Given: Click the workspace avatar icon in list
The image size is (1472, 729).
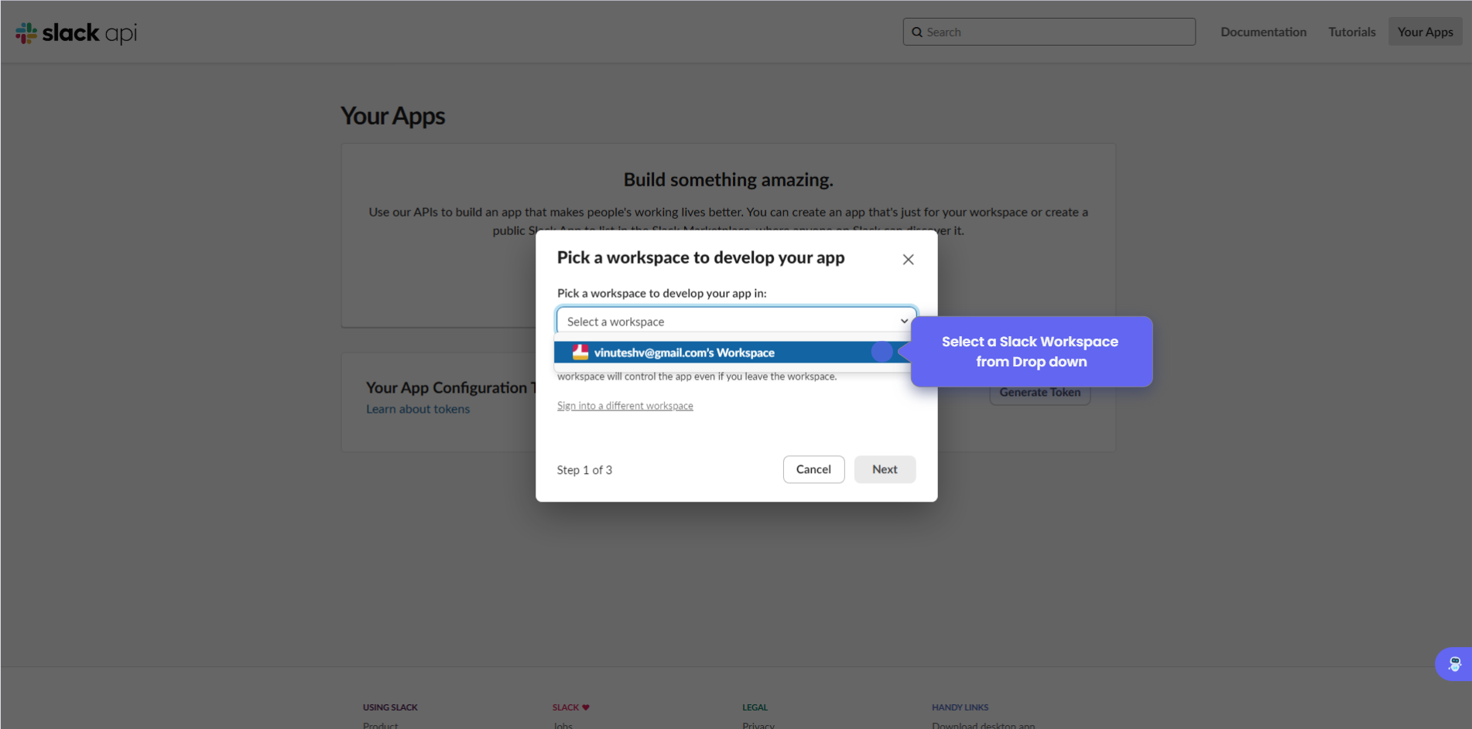Looking at the screenshot, I should 580,353.
